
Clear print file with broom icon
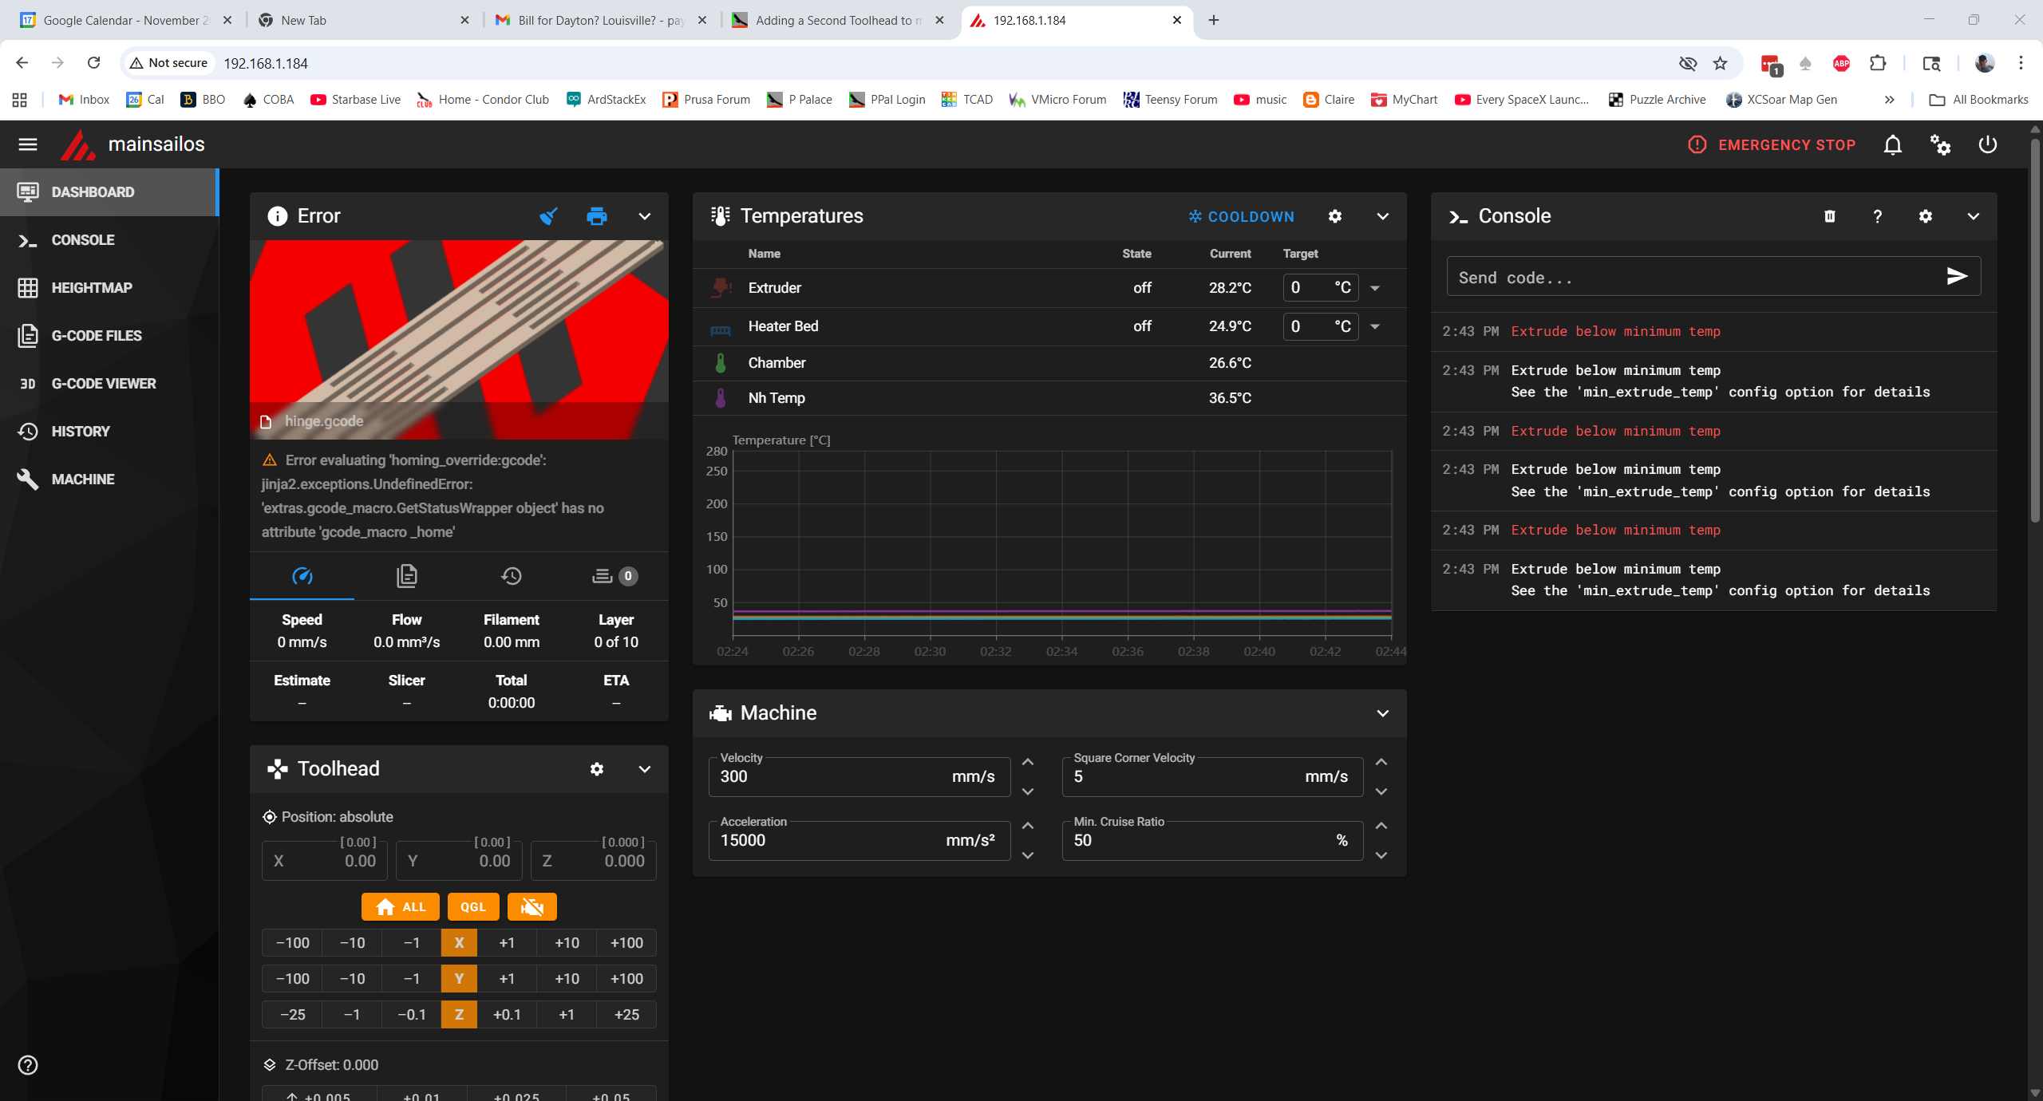[548, 216]
